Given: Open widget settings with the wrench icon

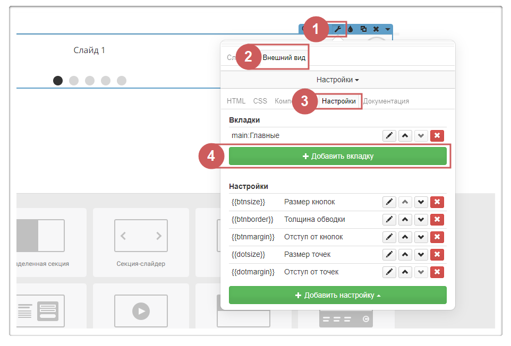Looking at the screenshot, I should (338, 29).
